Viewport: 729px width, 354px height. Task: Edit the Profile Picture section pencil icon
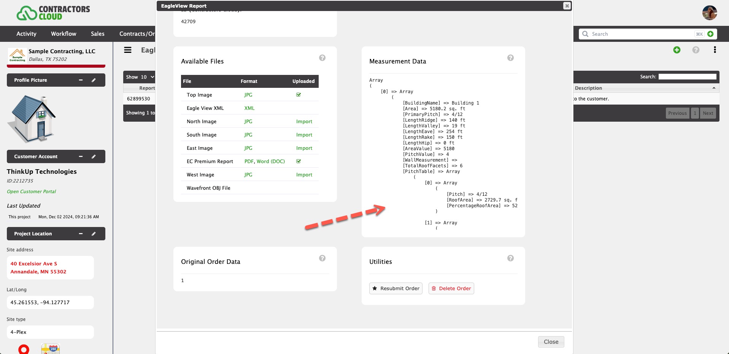click(x=94, y=80)
